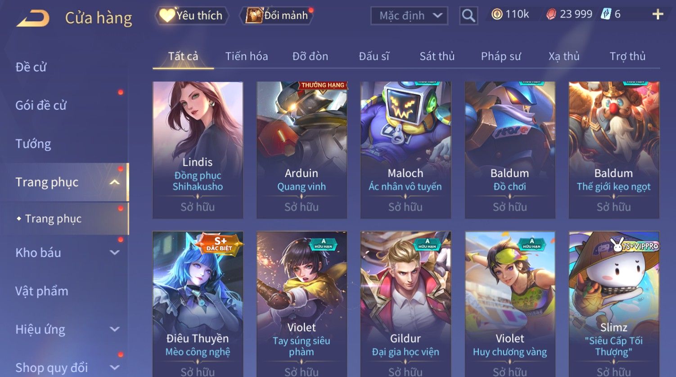The width and height of the screenshot is (676, 377).
Task: Open the Mặc định sort dropdown
Action: point(409,16)
